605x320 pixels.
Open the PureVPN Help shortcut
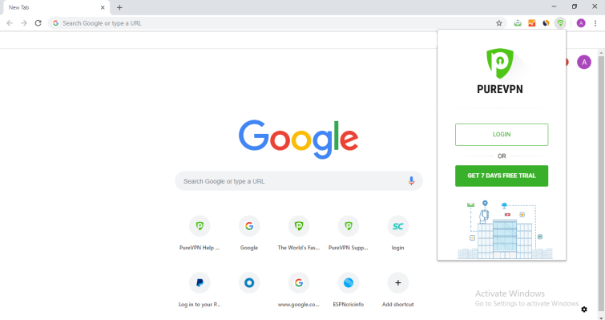coord(200,233)
